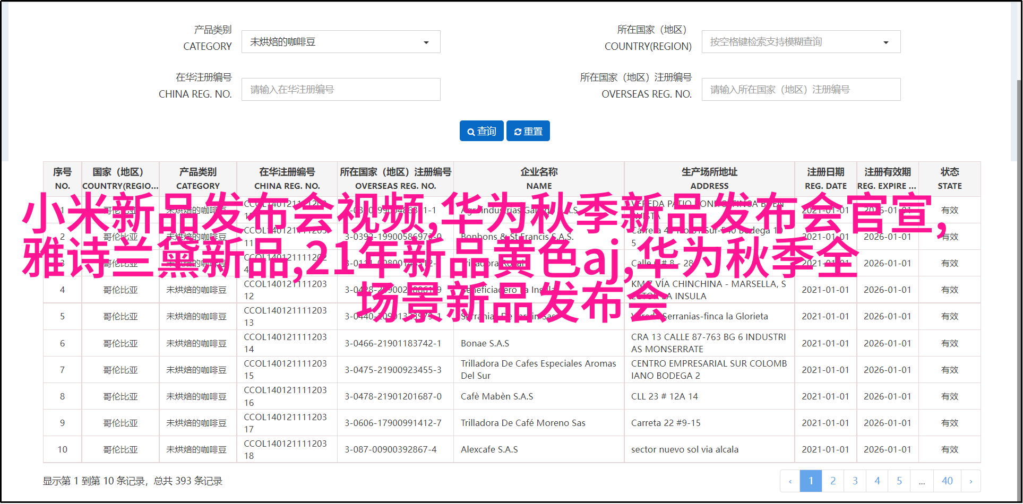
Task: Click China reg number ending 17 in row 9
Action: coord(286,423)
